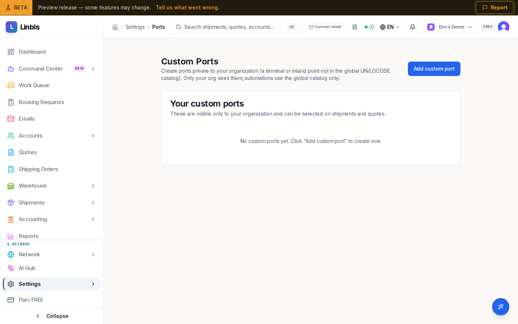Image resolution: width=518 pixels, height=324 pixels.
Task: Open the user avatar menu
Action: point(504,27)
